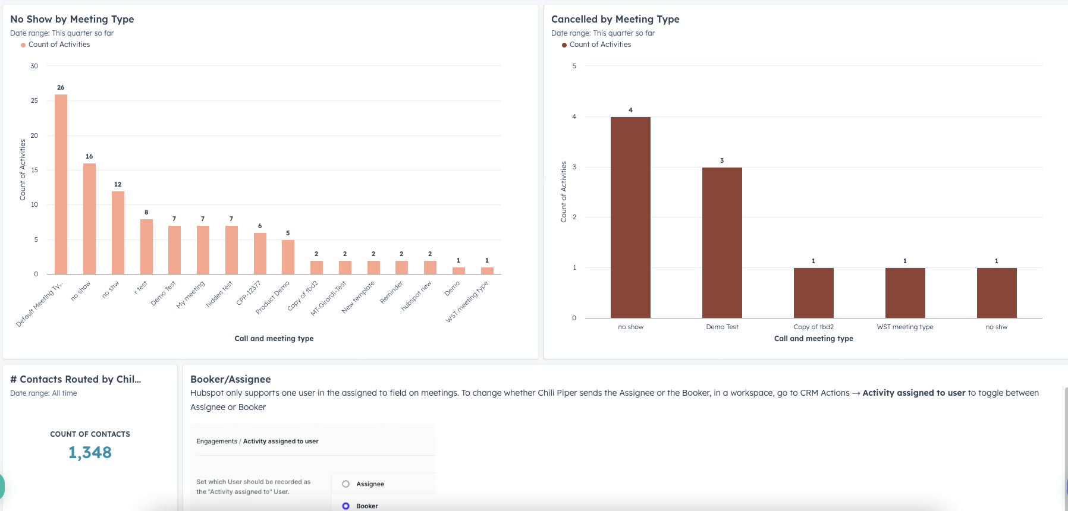This screenshot has height=511, width=1068.
Task: Click the cancelled no show bar showing 4
Action: pos(630,217)
